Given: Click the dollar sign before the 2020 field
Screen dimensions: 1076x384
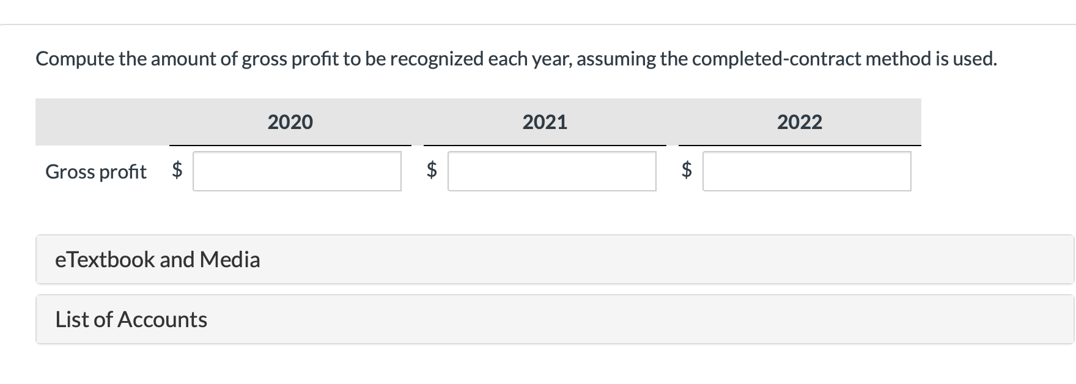Looking at the screenshot, I should [177, 172].
